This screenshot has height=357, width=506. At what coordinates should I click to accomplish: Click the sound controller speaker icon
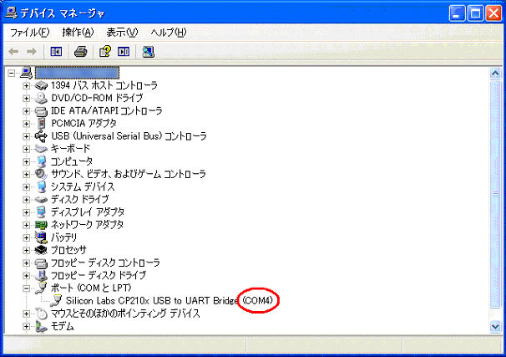(x=41, y=174)
